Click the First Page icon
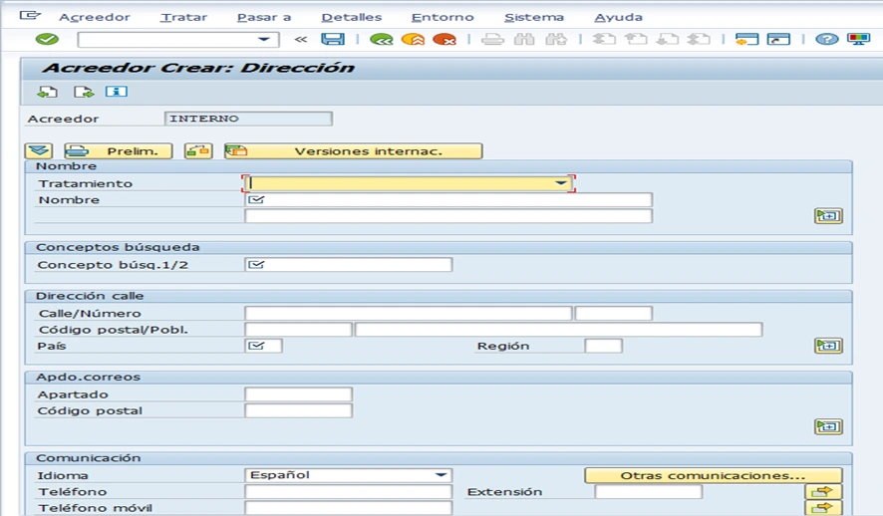This screenshot has height=516, width=883. (x=604, y=40)
